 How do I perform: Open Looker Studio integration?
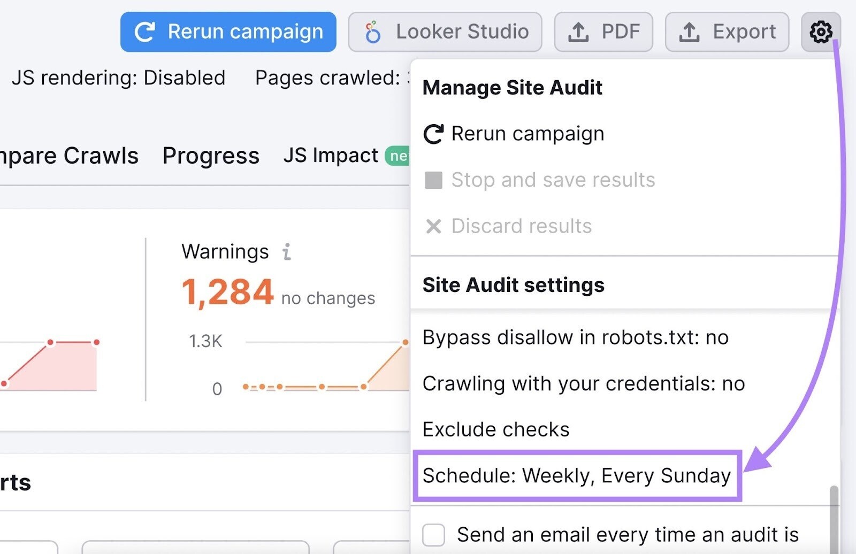tap(445, 32)
